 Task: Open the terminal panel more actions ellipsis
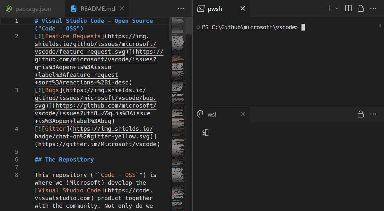[x=373, y=8]
